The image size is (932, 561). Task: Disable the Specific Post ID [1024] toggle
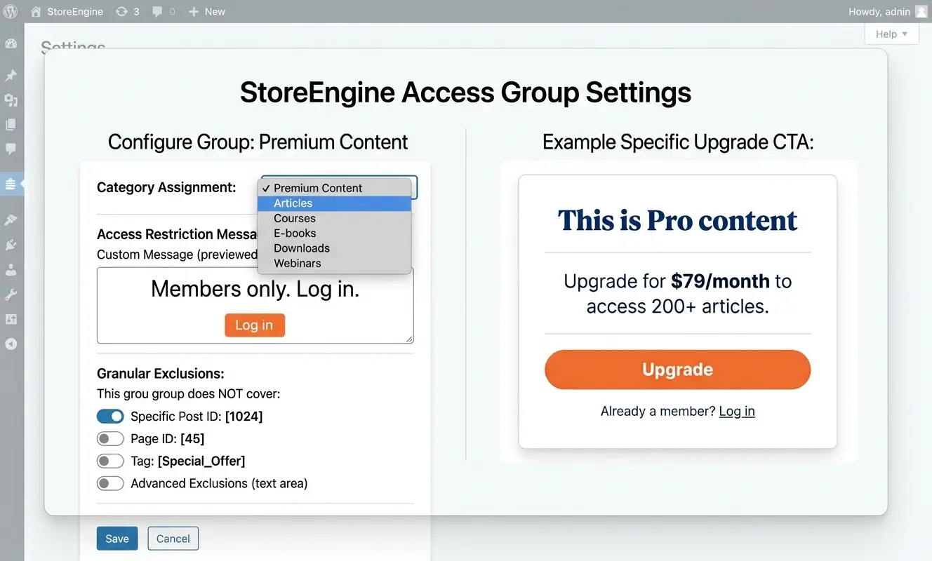pyautogui.click(x=110, y=417)
